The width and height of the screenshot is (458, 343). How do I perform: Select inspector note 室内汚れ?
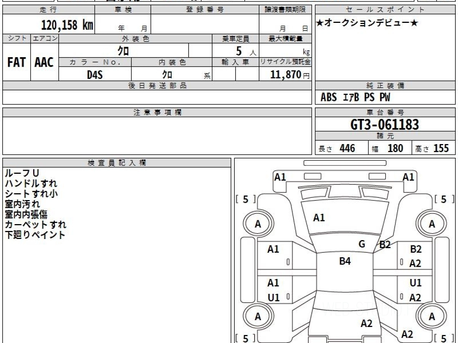point(22,204)
